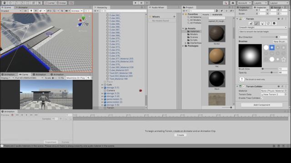Toggle Terrain component enabled checkbox
Viewport: 291px width, 163px height.
tap(244, 19)
